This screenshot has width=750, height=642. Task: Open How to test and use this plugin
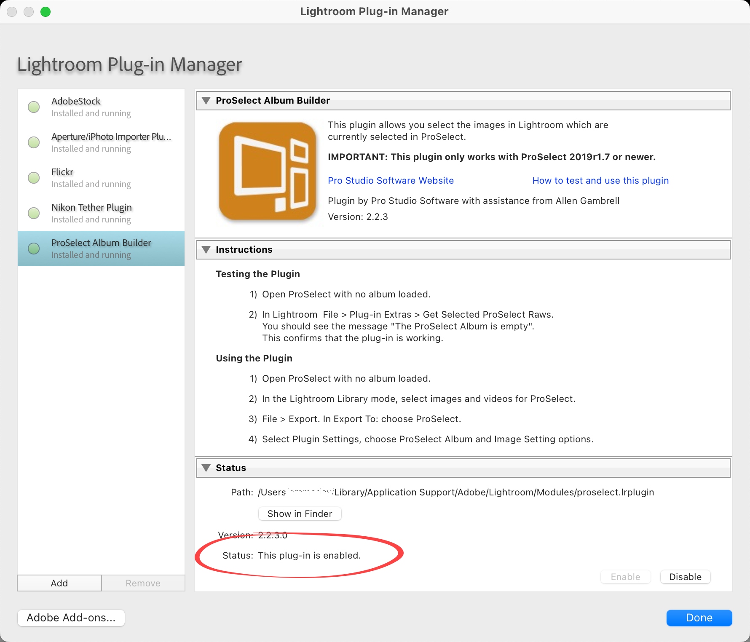point(600,181)
